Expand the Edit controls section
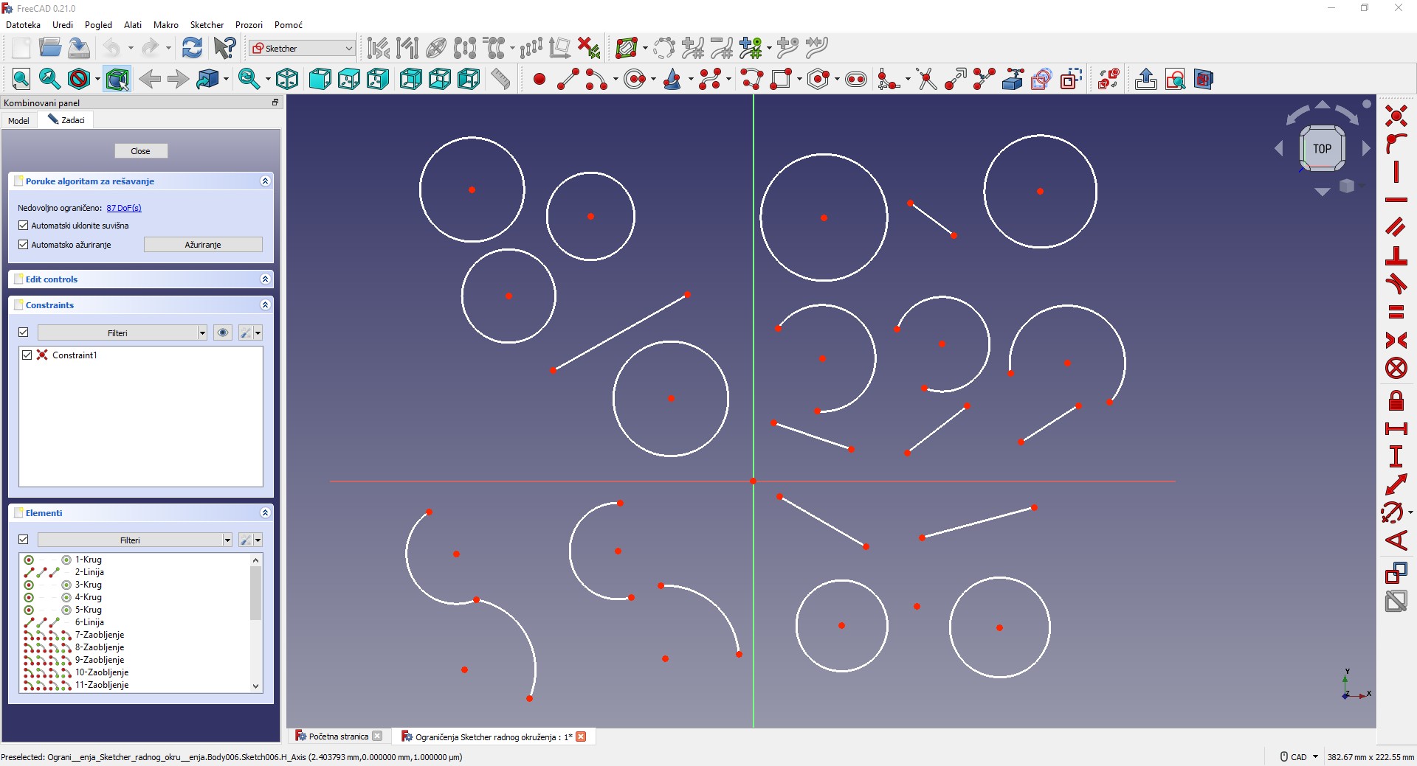Screen dimensions: 1417x766 (x=265, y=279)
